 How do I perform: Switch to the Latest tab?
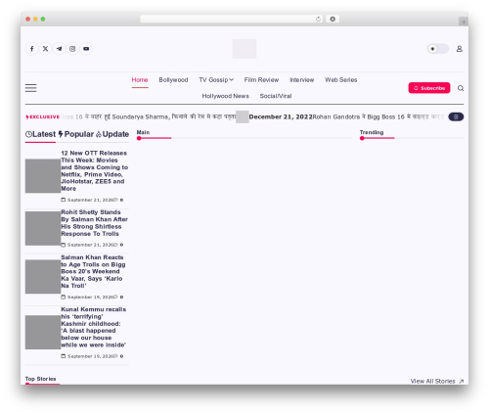click(x=40, y=134)
